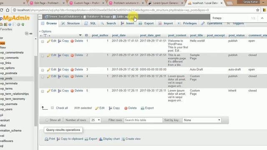Click the pencil Edit icon in row ID 2
This screenshot has width=267, height=150.
tap(49, 55)
